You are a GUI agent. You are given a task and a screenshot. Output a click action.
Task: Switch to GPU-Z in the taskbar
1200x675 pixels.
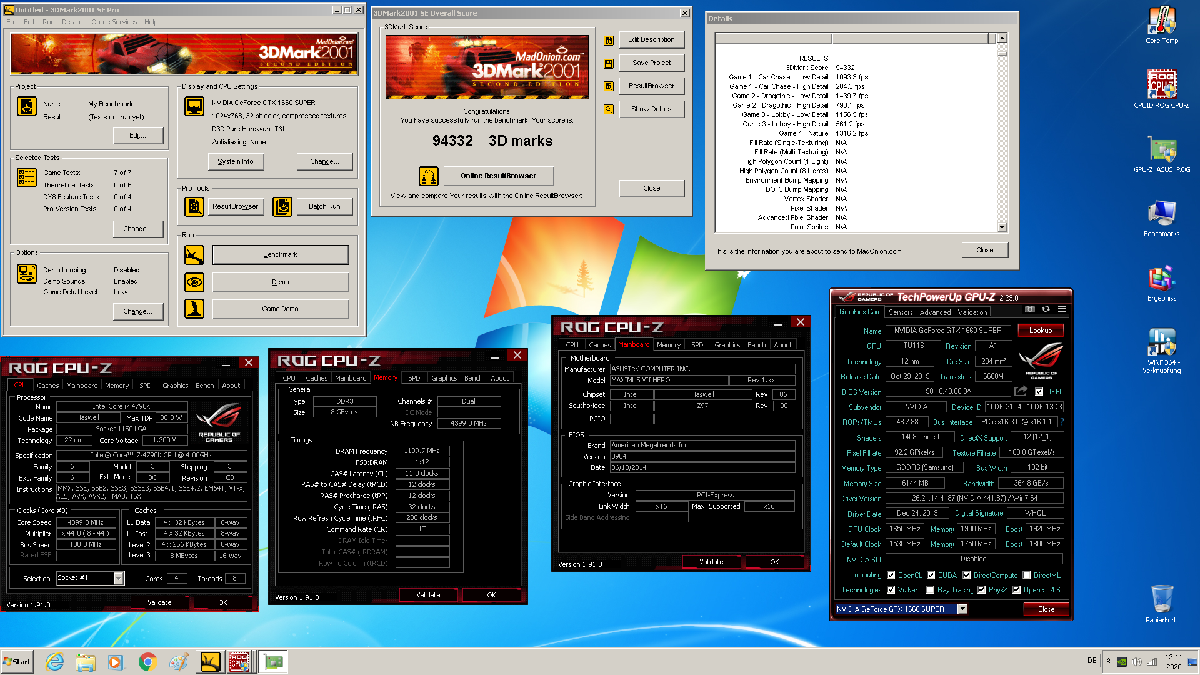[273, 662]
